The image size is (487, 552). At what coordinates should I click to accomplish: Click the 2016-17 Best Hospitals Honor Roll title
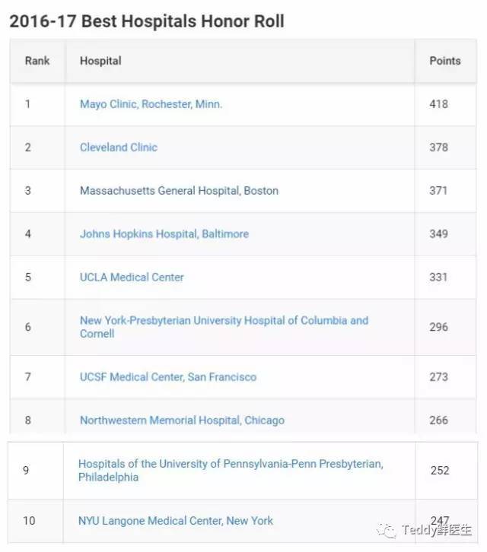click(147, 21)
